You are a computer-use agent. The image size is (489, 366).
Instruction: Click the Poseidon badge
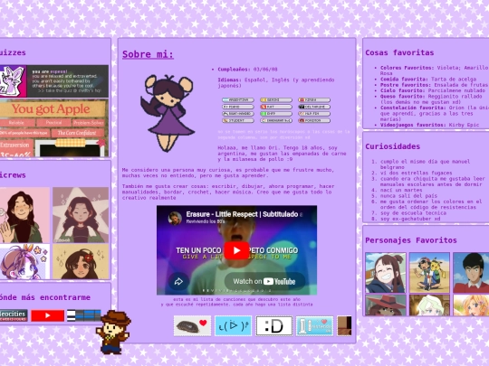click(x=314, y=120)
